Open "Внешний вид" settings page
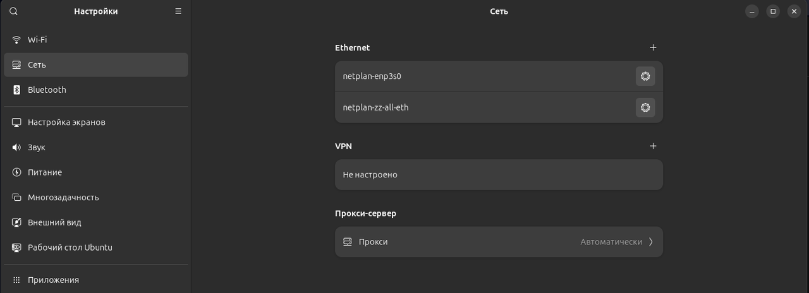 (54, 222)
